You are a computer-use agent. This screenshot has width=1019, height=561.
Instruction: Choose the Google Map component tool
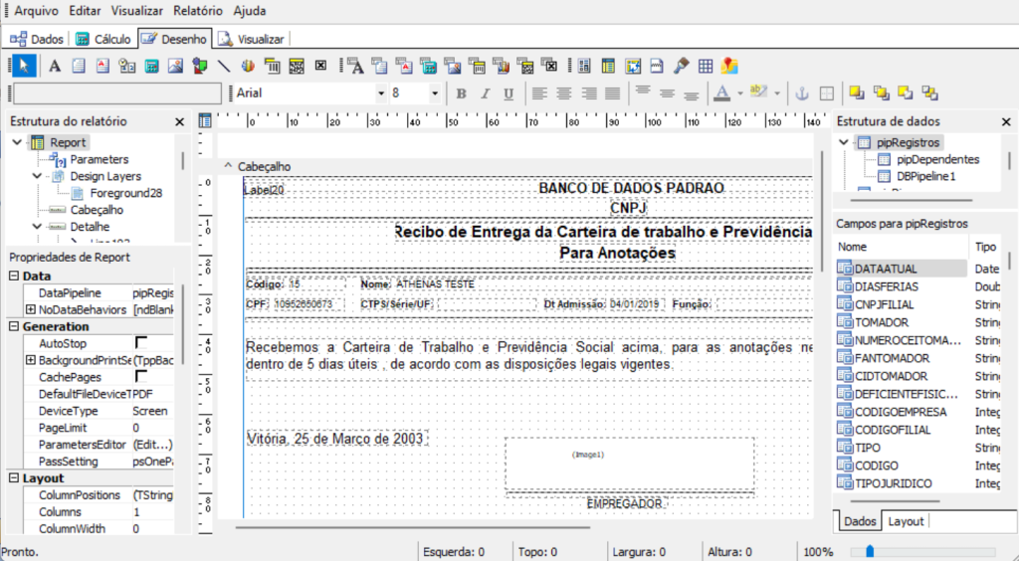(x=729, y=66)
